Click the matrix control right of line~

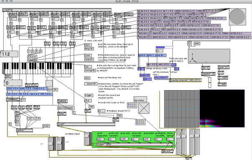tap(141, 122)
